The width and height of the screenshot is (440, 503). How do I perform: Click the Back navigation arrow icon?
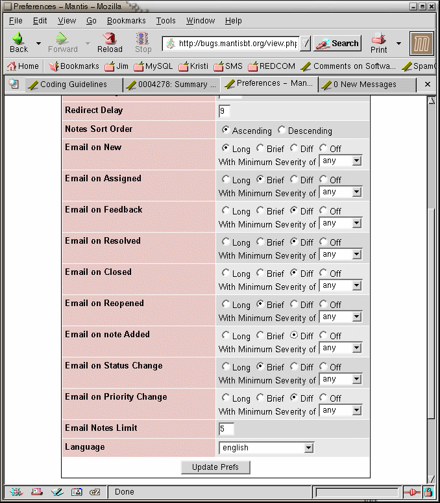tap(18, 39)
